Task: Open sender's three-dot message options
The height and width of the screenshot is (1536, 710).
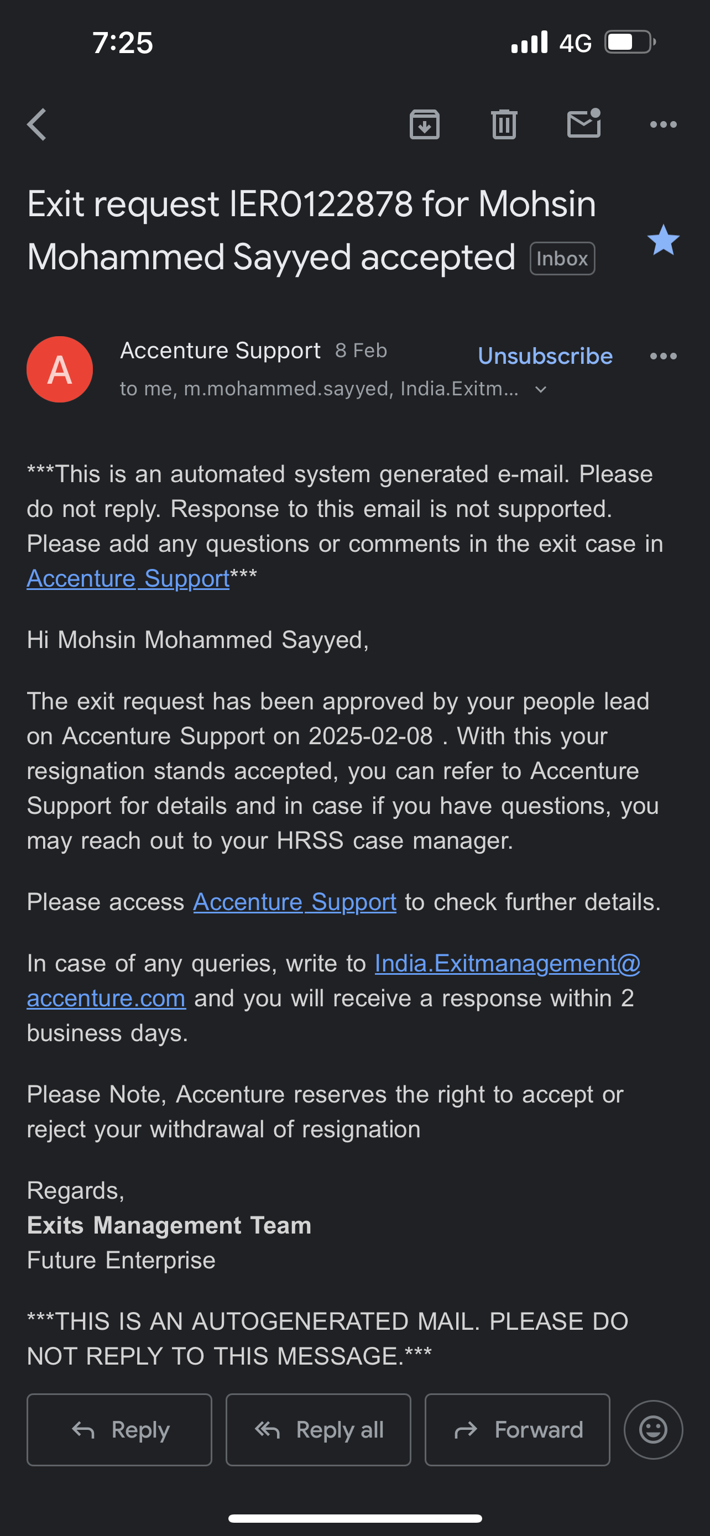Action: click(663, 356)
